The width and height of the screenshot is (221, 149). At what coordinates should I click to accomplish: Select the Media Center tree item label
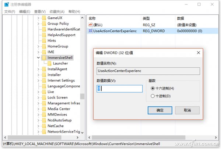point(59,109)
